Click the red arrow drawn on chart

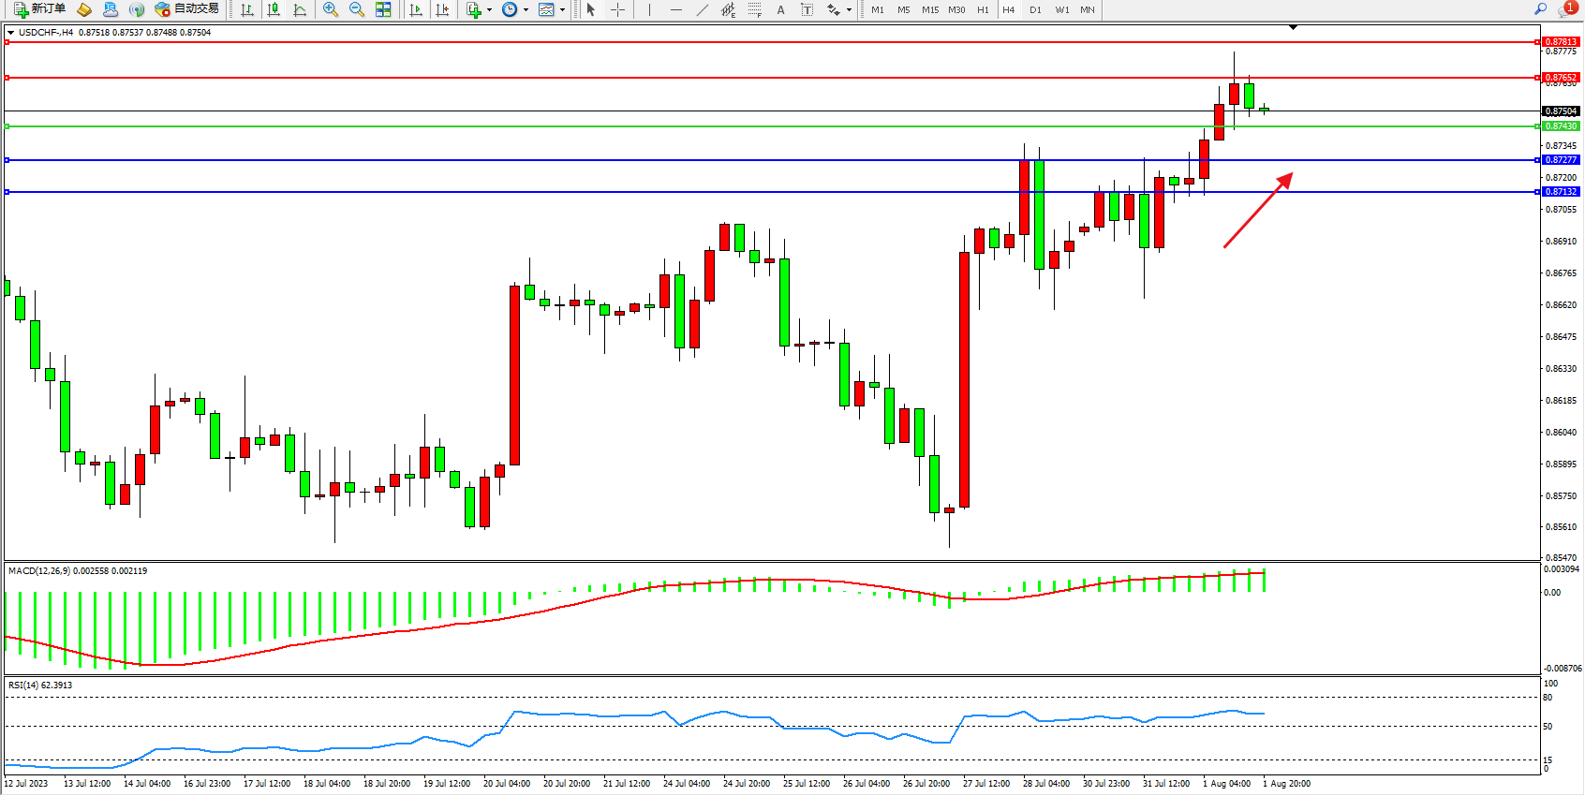1258,211
